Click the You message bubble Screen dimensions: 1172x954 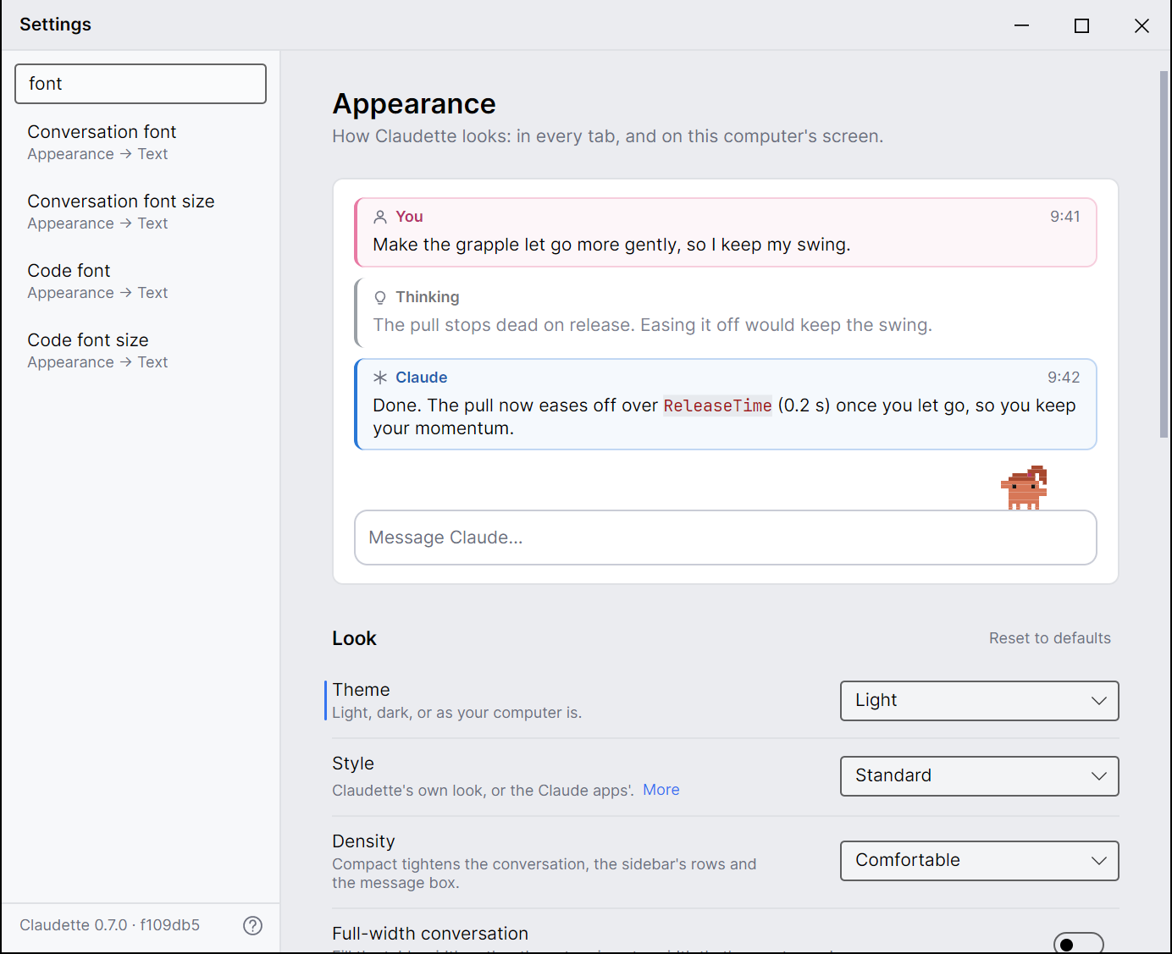[726, 233]
